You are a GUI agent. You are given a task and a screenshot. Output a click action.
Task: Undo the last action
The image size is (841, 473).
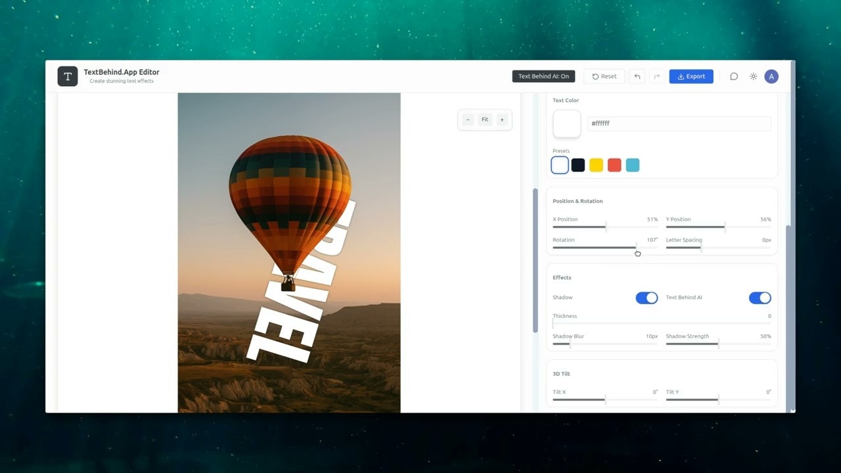tap(637, 76)
